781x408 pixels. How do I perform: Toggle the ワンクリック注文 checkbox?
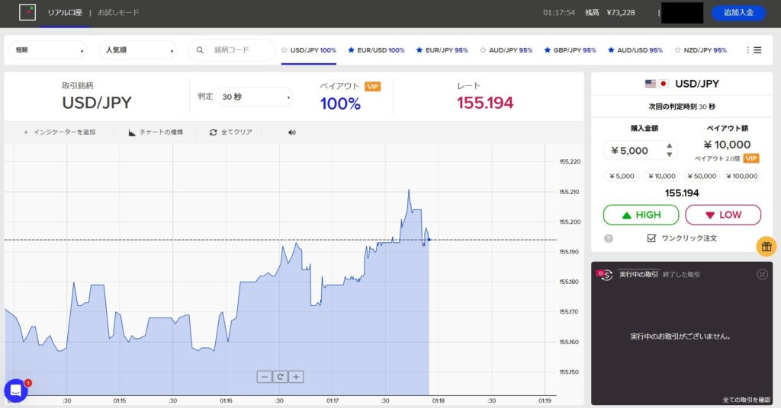[651, 238]
